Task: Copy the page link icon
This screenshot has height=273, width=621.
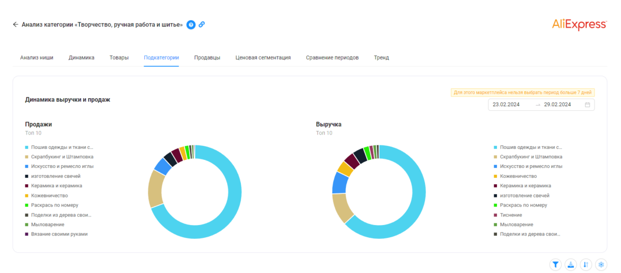Action: (x=202, y=25)
